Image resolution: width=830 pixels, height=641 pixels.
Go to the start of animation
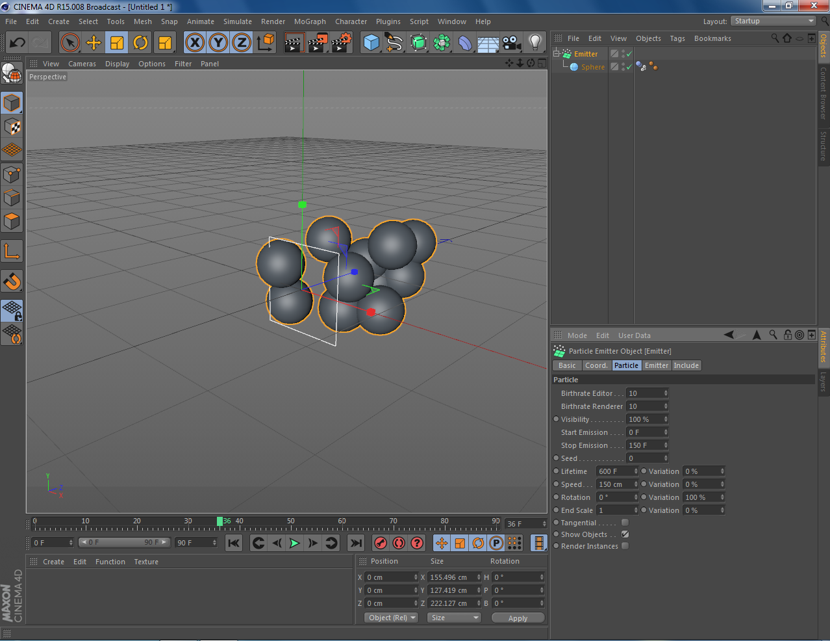click(234, 543)
